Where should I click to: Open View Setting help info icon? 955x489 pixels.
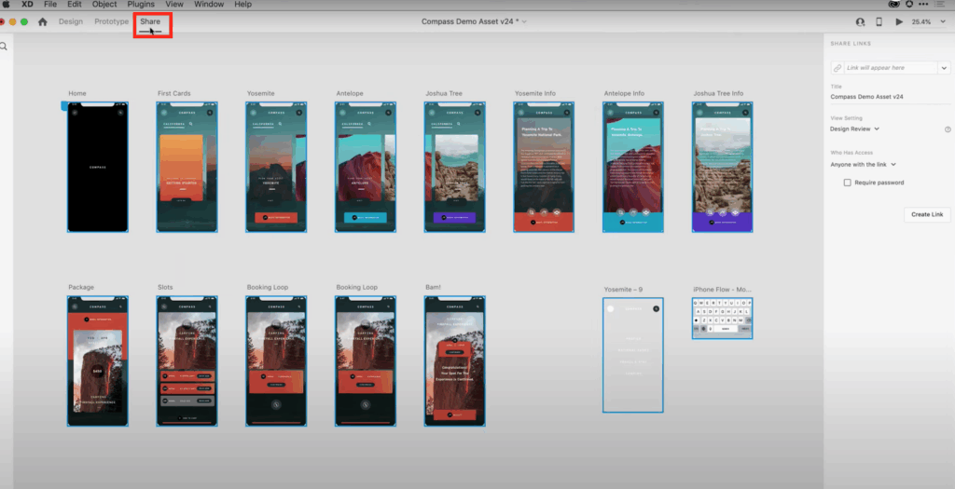948,129
